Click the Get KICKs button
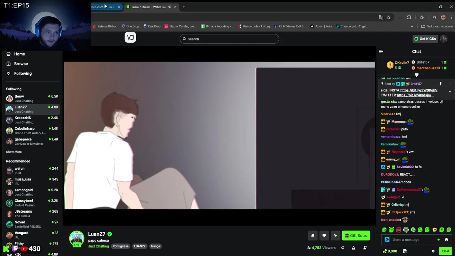Image resolution: width=455 pixels, height=256 pixels. point(425,39)
